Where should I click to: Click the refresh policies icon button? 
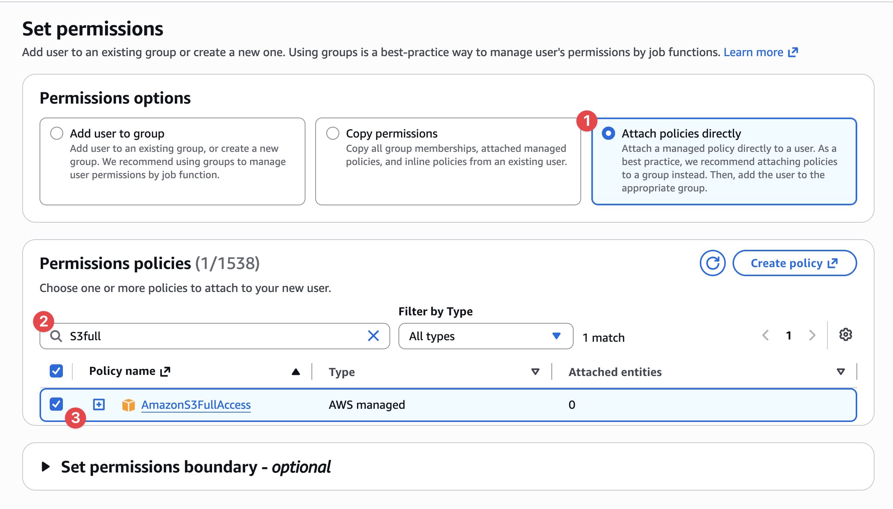pyautogui.click(x=713, y=263)
